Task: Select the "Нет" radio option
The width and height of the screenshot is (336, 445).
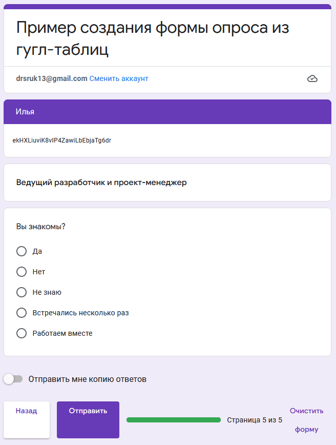Action: (22, 272)
